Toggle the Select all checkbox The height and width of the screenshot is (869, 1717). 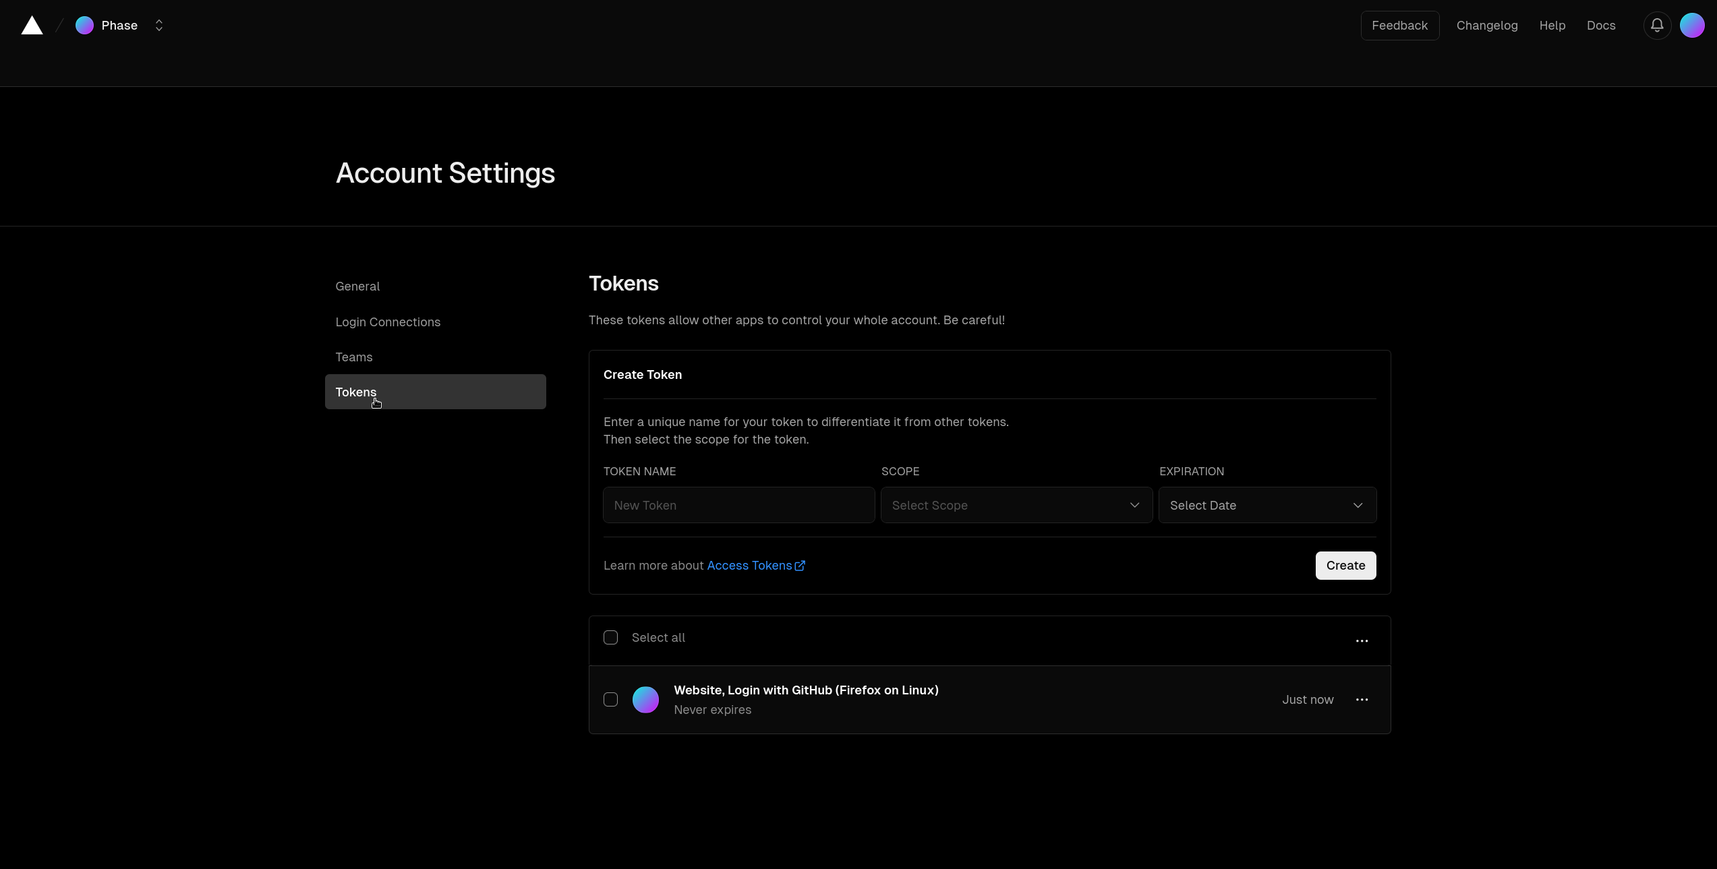point(610,637)
